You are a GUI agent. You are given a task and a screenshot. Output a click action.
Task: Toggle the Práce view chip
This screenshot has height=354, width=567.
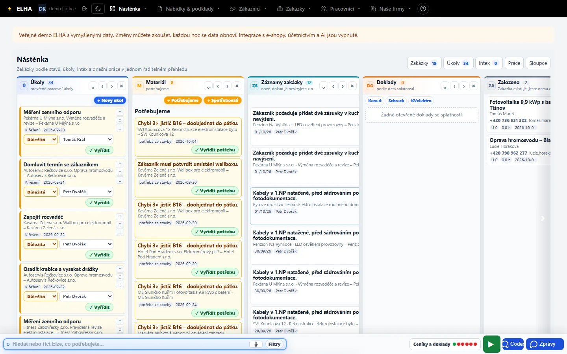tap(514, 63)
